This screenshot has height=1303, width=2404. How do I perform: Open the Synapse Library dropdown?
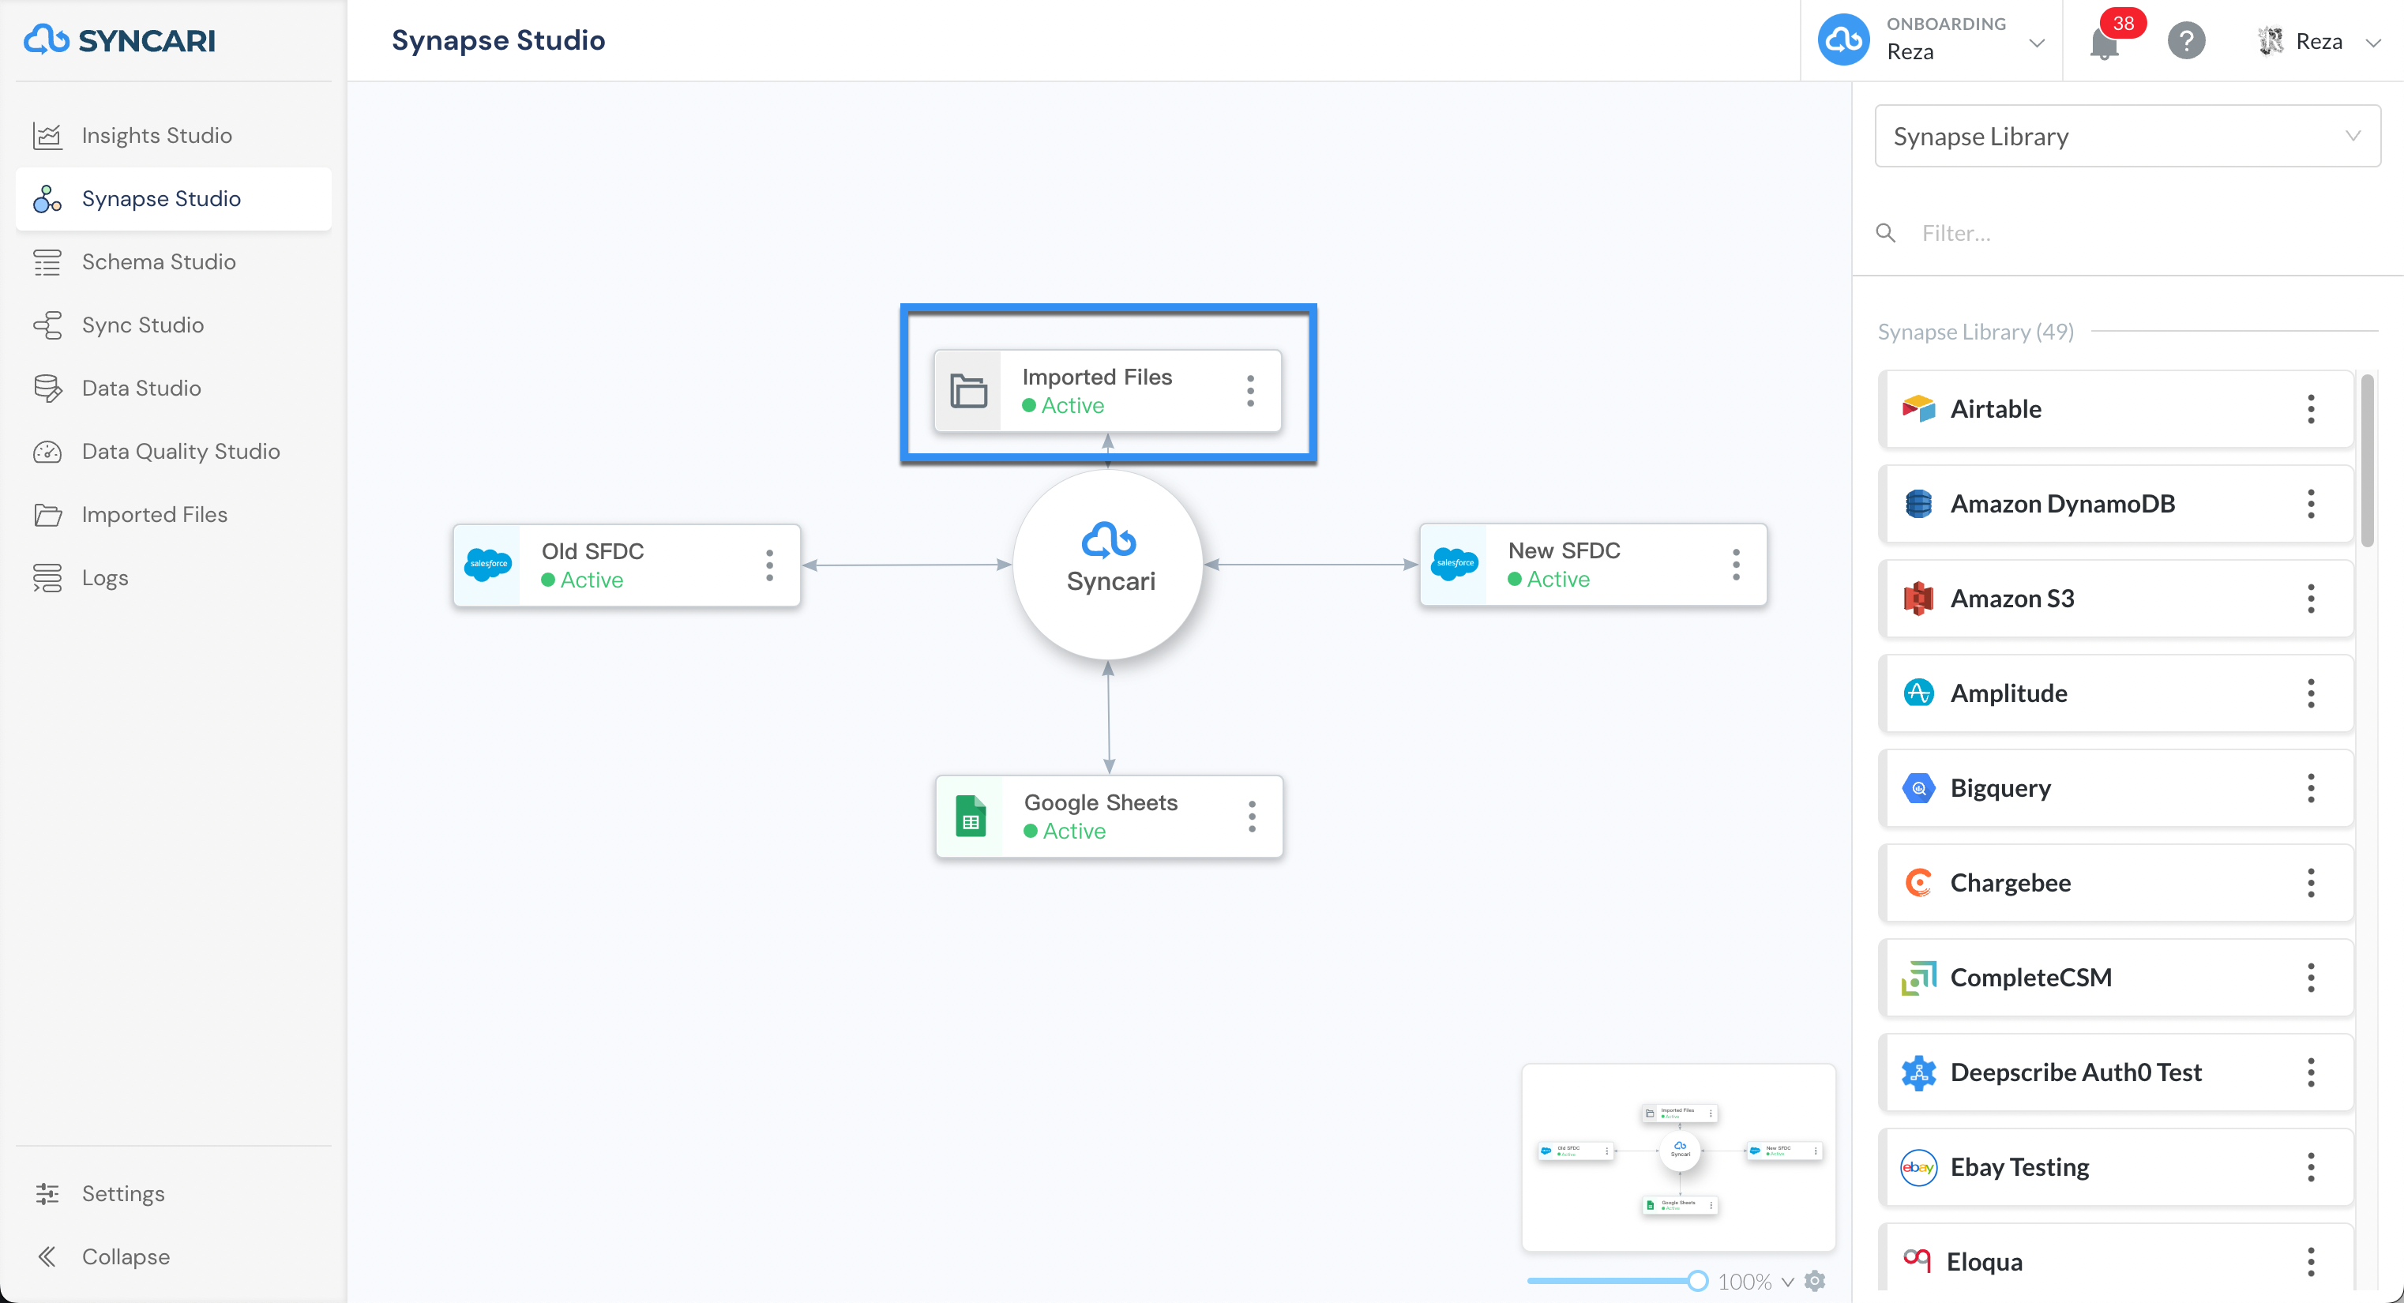pos(2126,137)
